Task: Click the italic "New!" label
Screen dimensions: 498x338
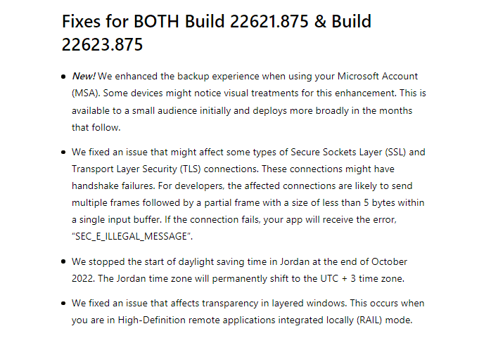Action: (84, 76)
